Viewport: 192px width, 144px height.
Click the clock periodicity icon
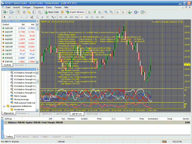135,12
